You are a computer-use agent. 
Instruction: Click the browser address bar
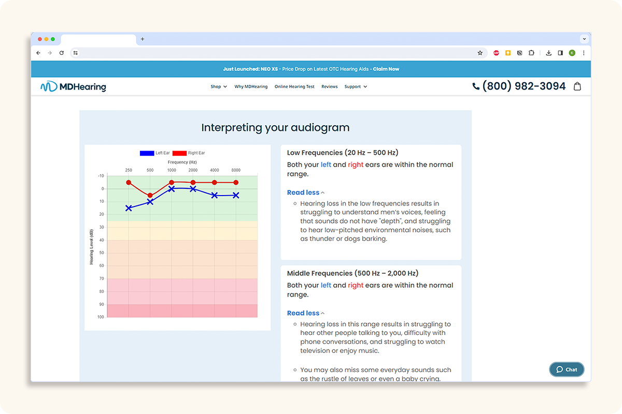(x=275, y=53)
